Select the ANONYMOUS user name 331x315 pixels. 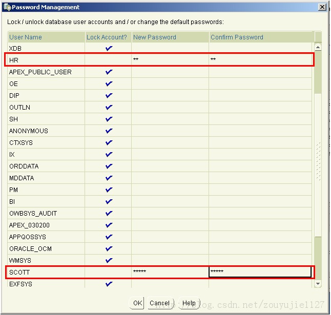point(29,131)
